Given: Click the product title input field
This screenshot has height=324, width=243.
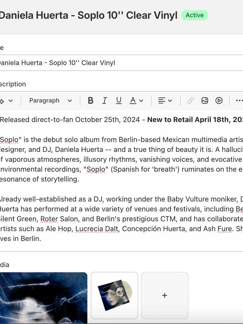Looking at the screenshot, I should [x=121, y=63].
